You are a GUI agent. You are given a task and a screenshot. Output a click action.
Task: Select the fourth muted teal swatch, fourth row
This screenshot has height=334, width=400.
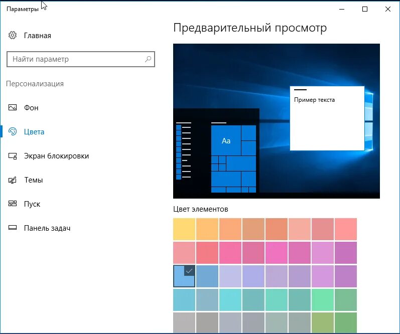[253, 300]
